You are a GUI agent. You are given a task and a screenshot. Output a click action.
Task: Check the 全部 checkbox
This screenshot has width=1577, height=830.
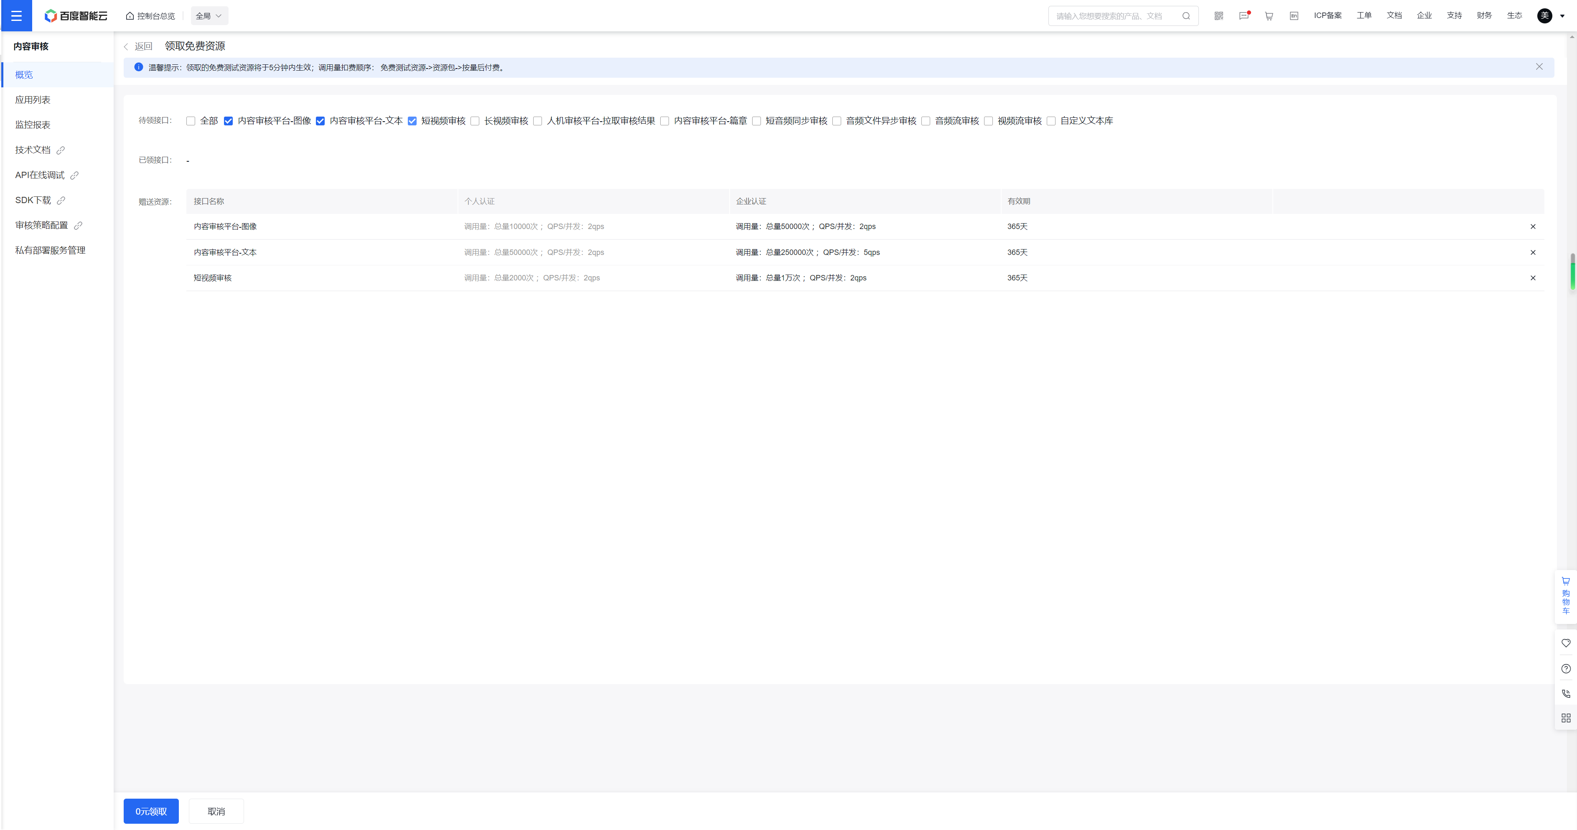click(191, 121)
